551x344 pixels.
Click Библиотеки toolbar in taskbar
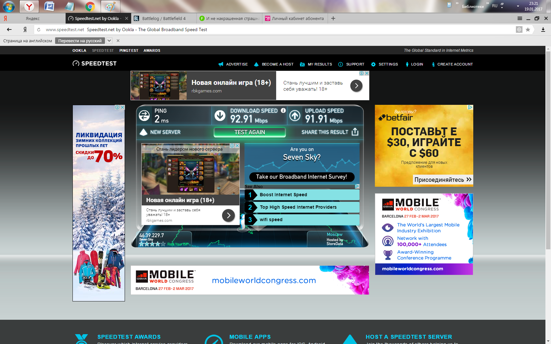point(473,6)
